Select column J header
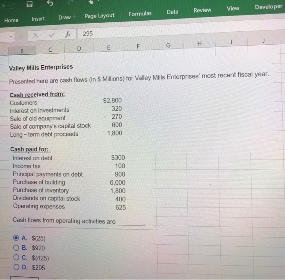285x280 pixels. pyautogui.click(x=263, y=41)
